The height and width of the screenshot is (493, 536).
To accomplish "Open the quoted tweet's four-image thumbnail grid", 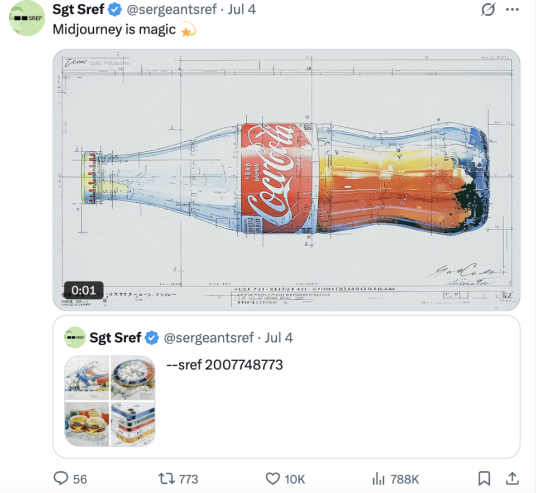I will 110,401.
